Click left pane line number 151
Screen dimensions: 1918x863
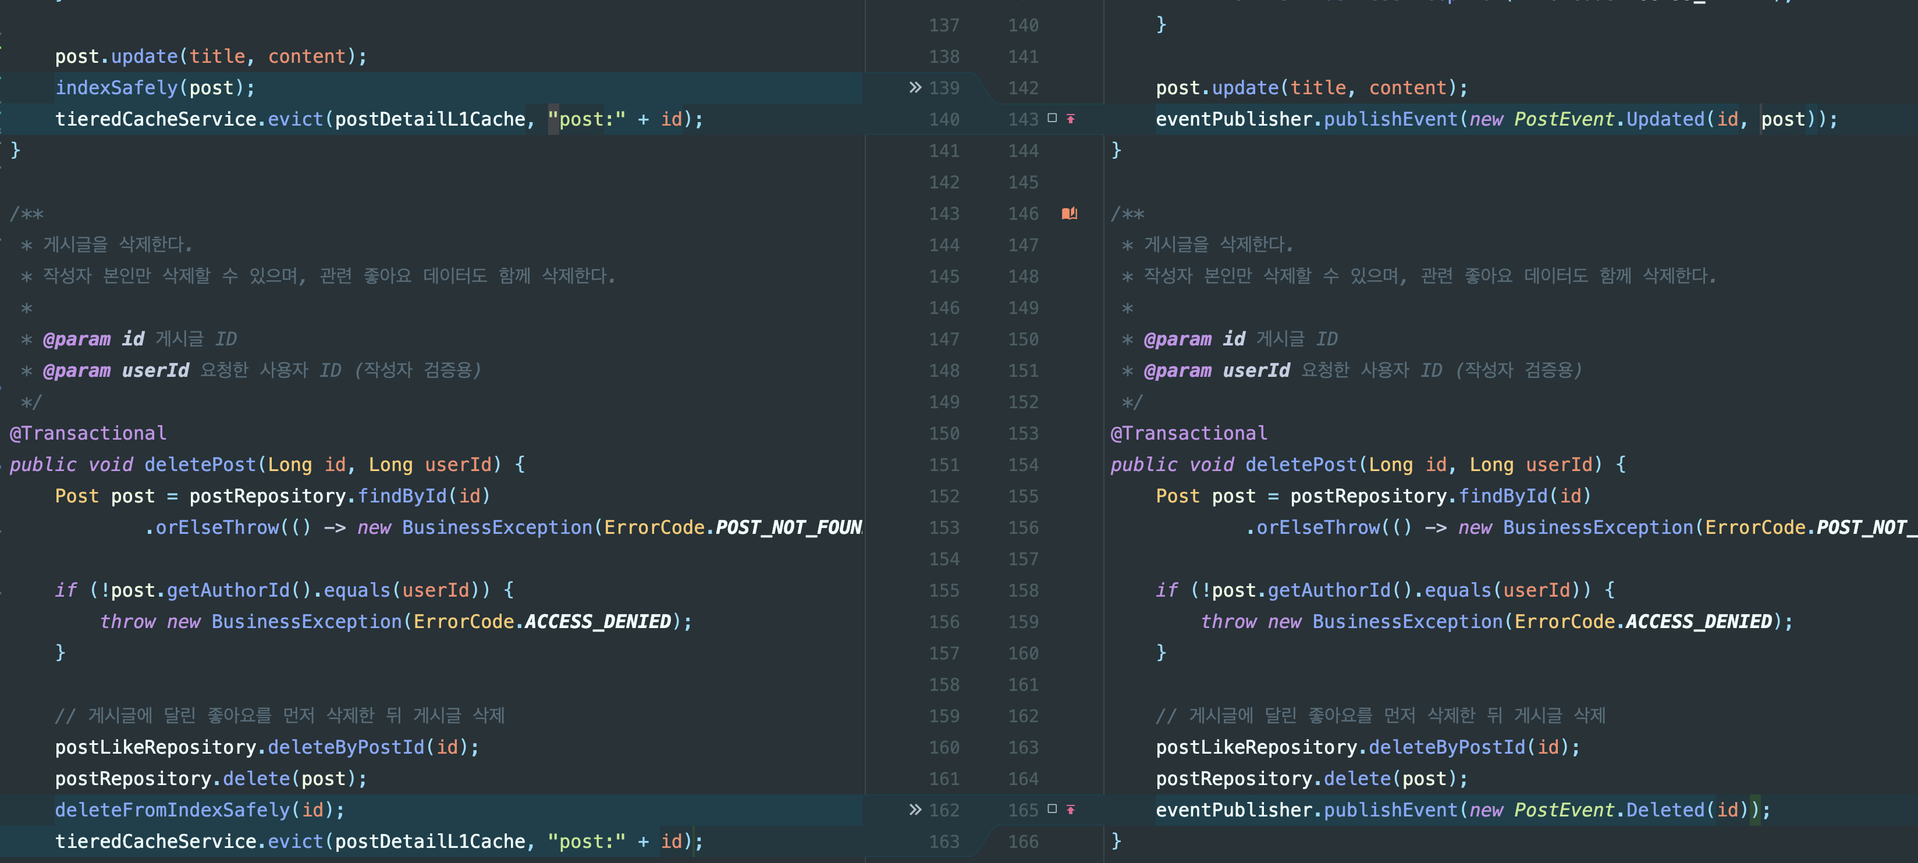tap(944, 465)
